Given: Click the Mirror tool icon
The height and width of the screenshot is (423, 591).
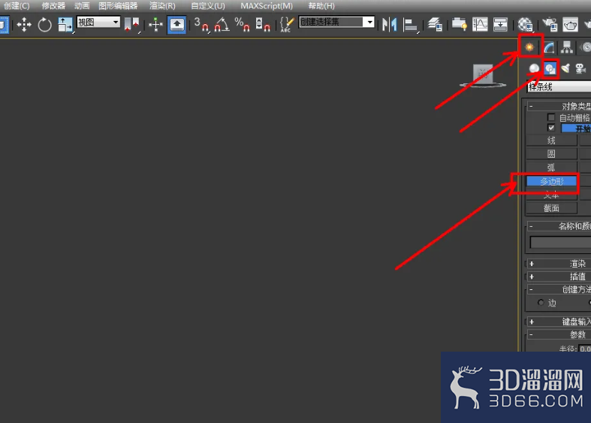Looking at the screenshot, I should point(389,25).
